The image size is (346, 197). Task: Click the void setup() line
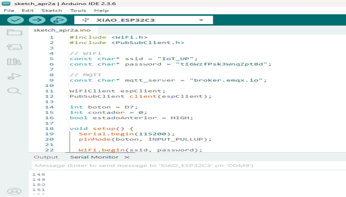tap(101, 129)
